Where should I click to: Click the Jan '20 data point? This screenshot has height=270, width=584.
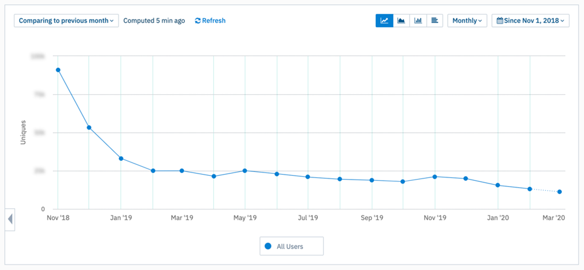coord(498,185)
